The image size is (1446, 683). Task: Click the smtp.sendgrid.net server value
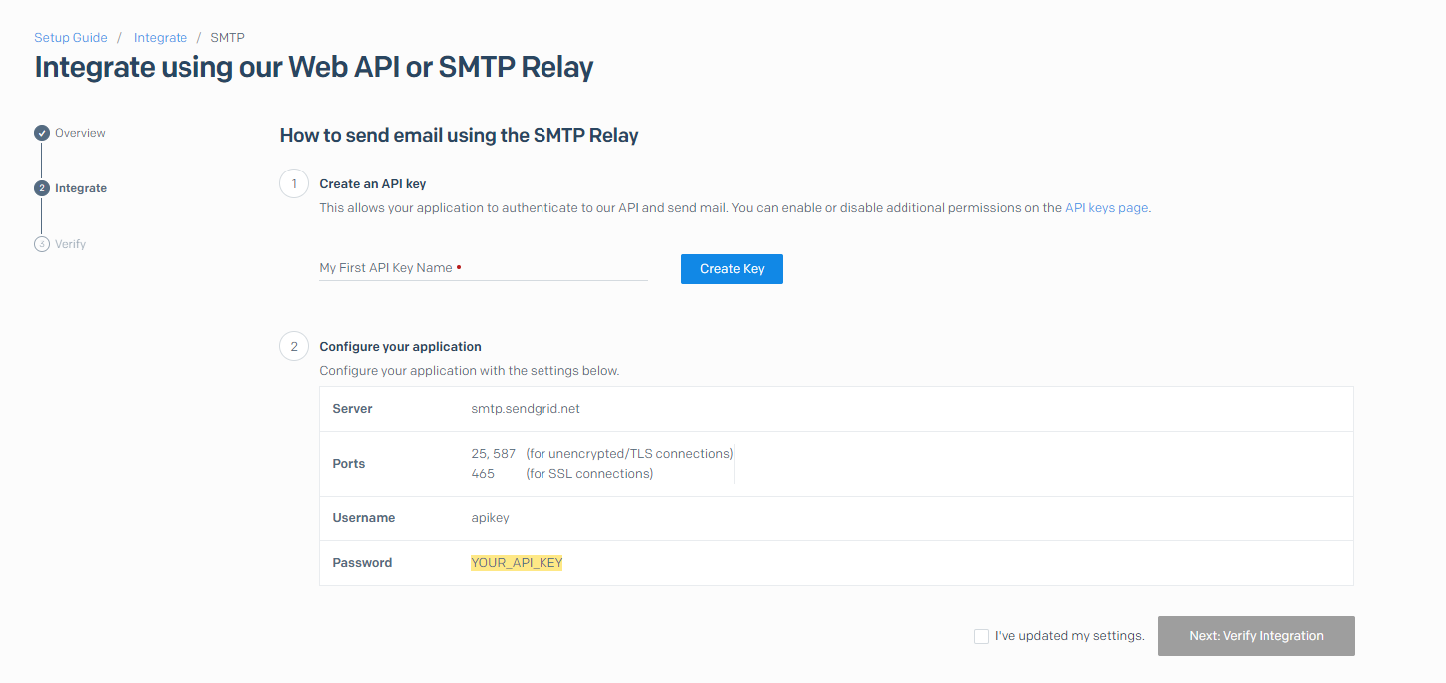click(x=526, y=409)
